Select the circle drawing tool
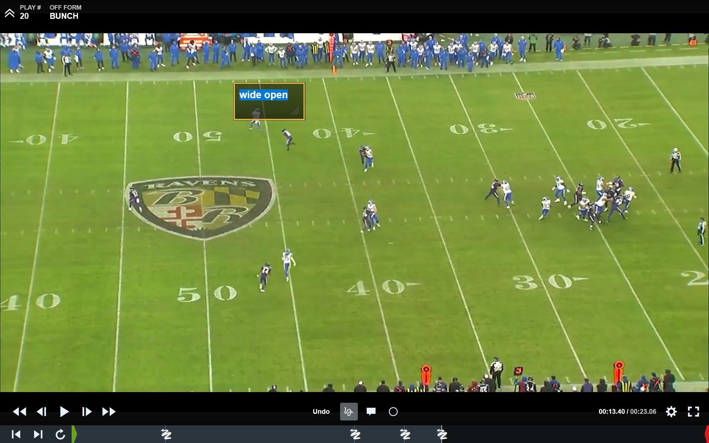The image size is (709, 443). [x=393, y=412]
